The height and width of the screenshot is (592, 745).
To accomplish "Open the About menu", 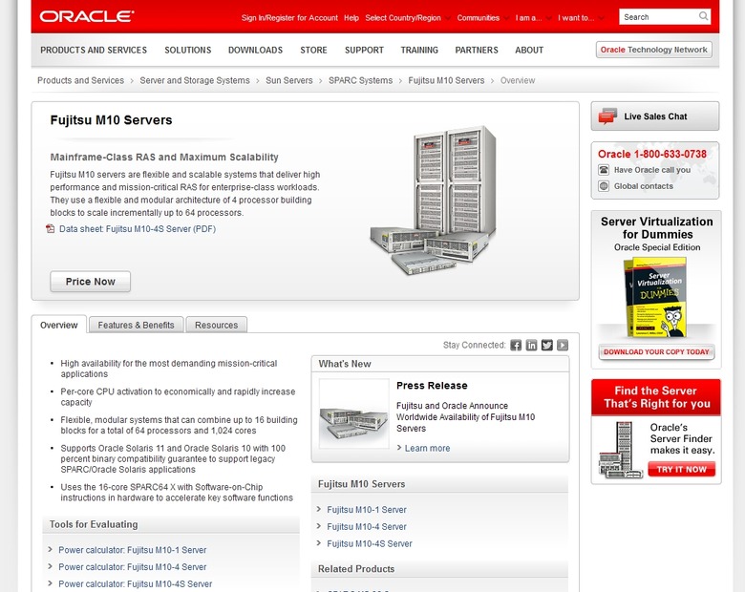I will tap(529, 50).
